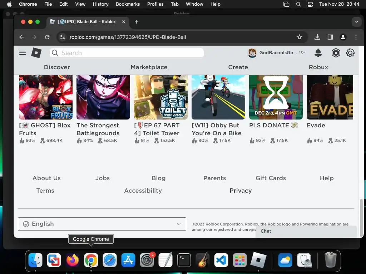Bookmark this page with the star icon

tap(300, 37)
